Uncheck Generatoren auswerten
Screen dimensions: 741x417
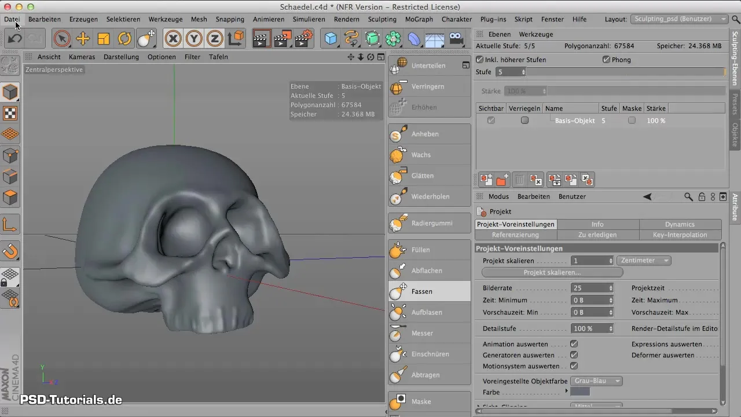574,355
